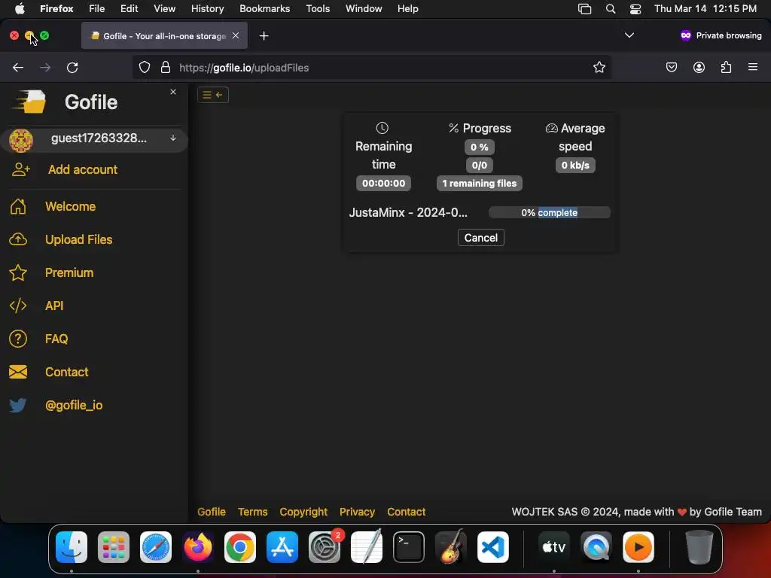Open Control Center in menu bar
This screenshot has height=578, width=771.
coord(635,9)
